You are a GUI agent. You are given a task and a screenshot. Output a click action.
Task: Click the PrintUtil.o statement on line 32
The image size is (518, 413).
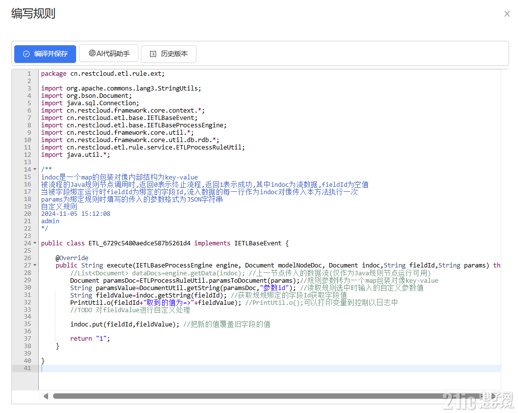[156, 302]
